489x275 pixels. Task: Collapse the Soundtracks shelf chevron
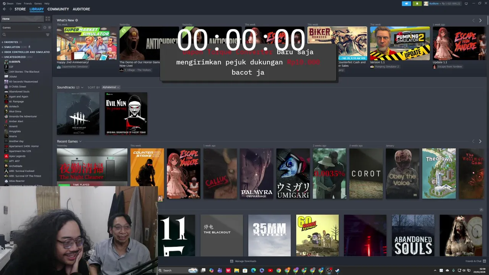pyautogui.click(x=82, y=87)
